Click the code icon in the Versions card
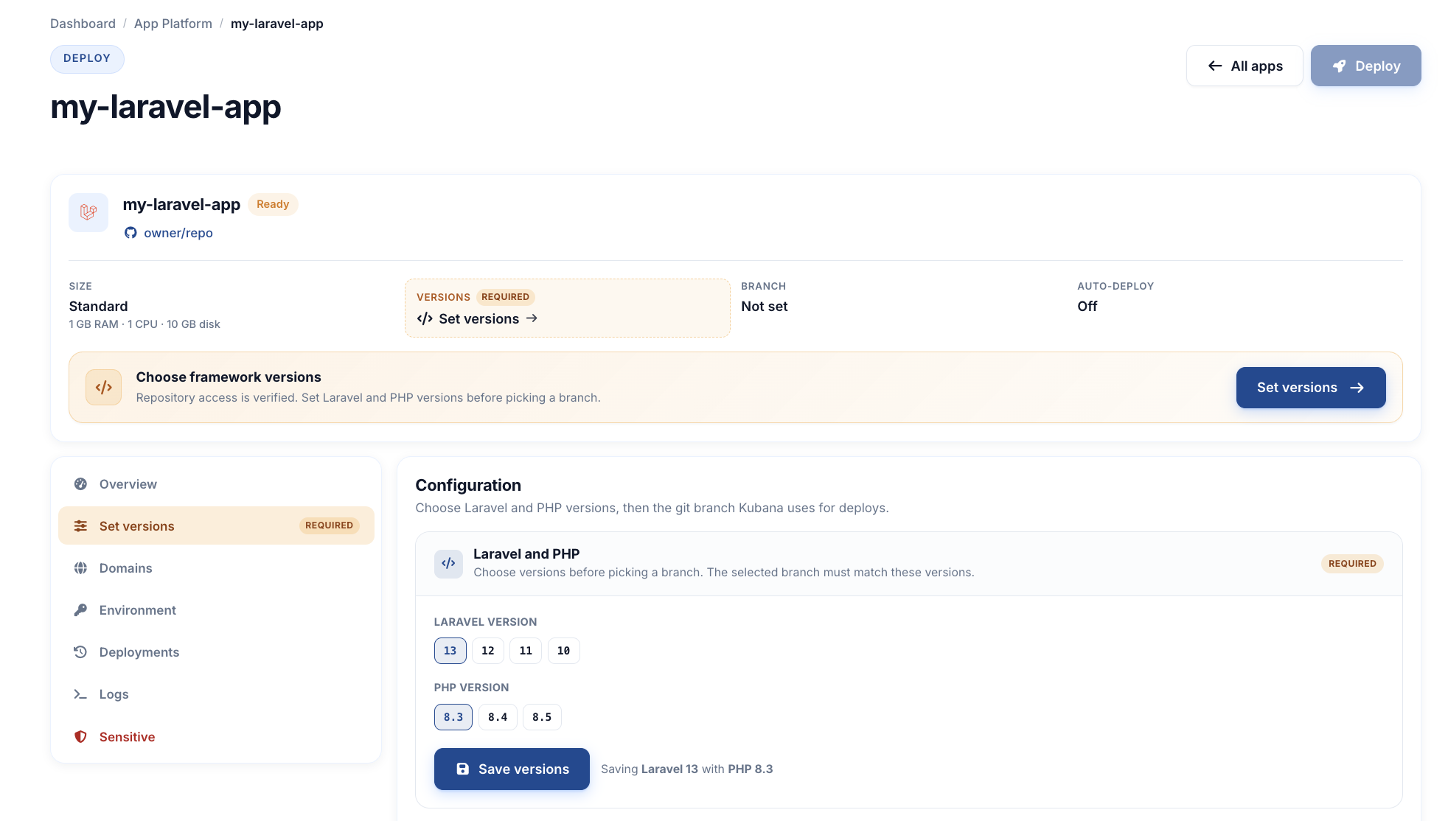The width and height of the screenshot is (1448, 821). click(425, 318)
